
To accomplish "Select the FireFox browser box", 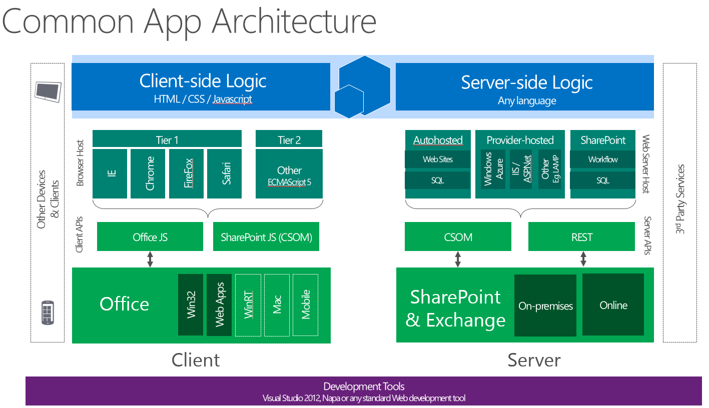I will (x=186, y=173).
